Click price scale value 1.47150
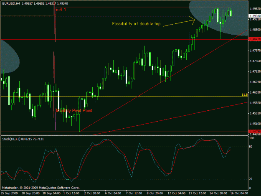261x196 pixels. [255, 71]
